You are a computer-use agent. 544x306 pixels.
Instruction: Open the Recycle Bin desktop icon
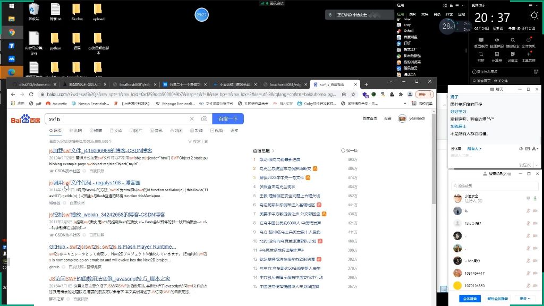click(33, 12)
